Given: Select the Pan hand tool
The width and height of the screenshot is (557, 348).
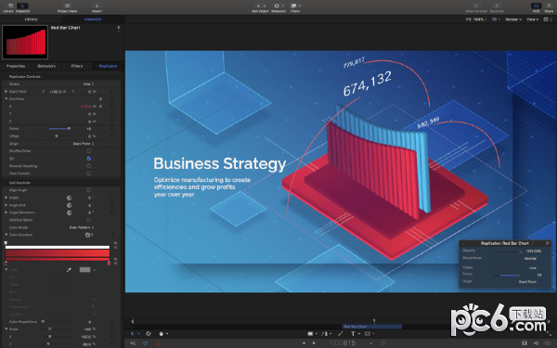Looking at the screenshot, I should (x=162, y=334).
